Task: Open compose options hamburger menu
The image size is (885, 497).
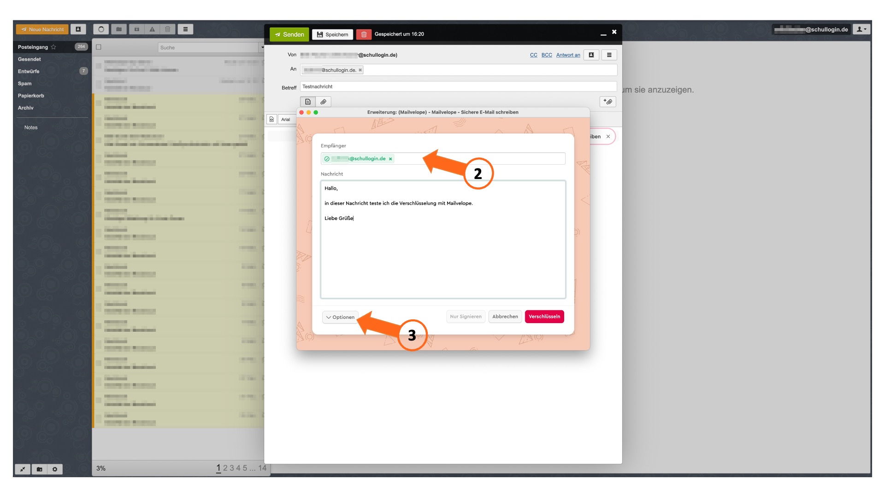Action: point(609,55)
